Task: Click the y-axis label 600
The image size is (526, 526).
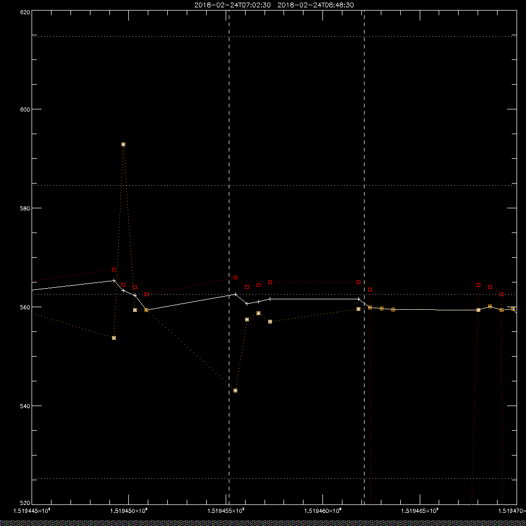Action: coord(26,109)
